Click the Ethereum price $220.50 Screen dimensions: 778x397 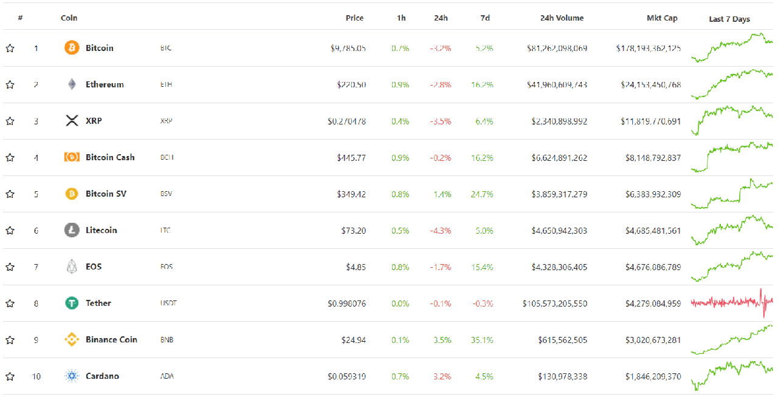(x=351, y=84)
